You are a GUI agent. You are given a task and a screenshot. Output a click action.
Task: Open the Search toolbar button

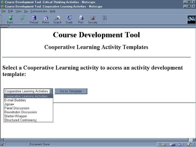pyautogui.click(x=57, y=20)
